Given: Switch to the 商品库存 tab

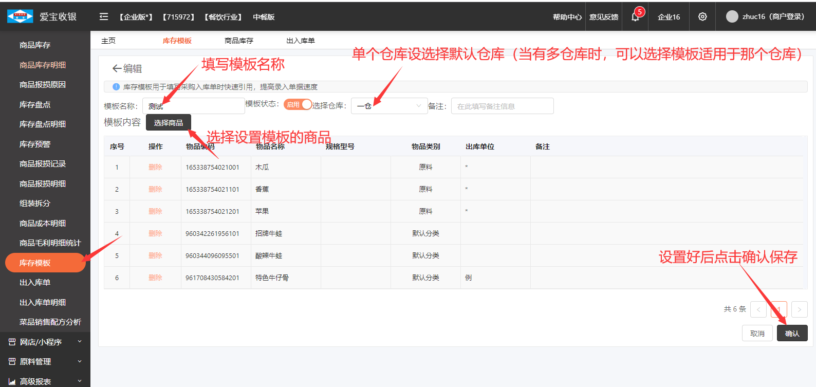Looking at the screenshot, I should click(238, 41).
